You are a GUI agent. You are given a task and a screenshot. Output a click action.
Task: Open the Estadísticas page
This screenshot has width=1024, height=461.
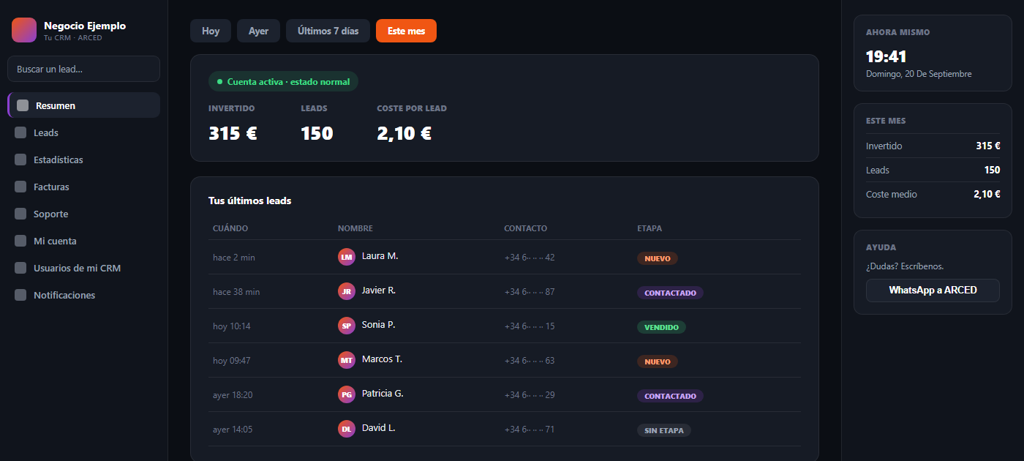coord(83,160)
